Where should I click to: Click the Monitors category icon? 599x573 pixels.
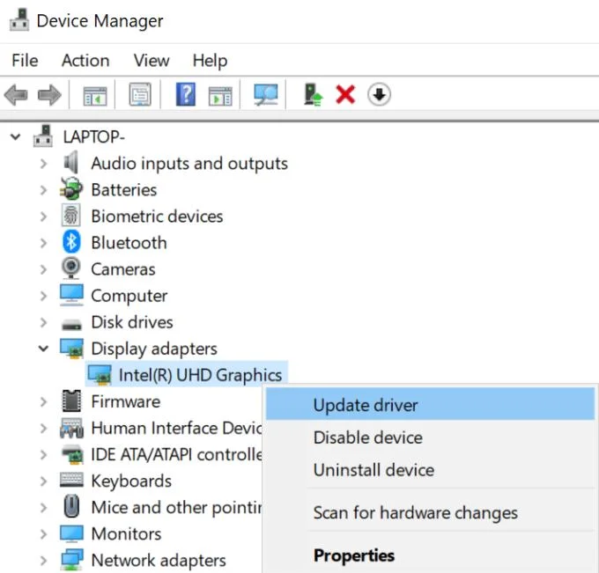(x=71, y=533)
